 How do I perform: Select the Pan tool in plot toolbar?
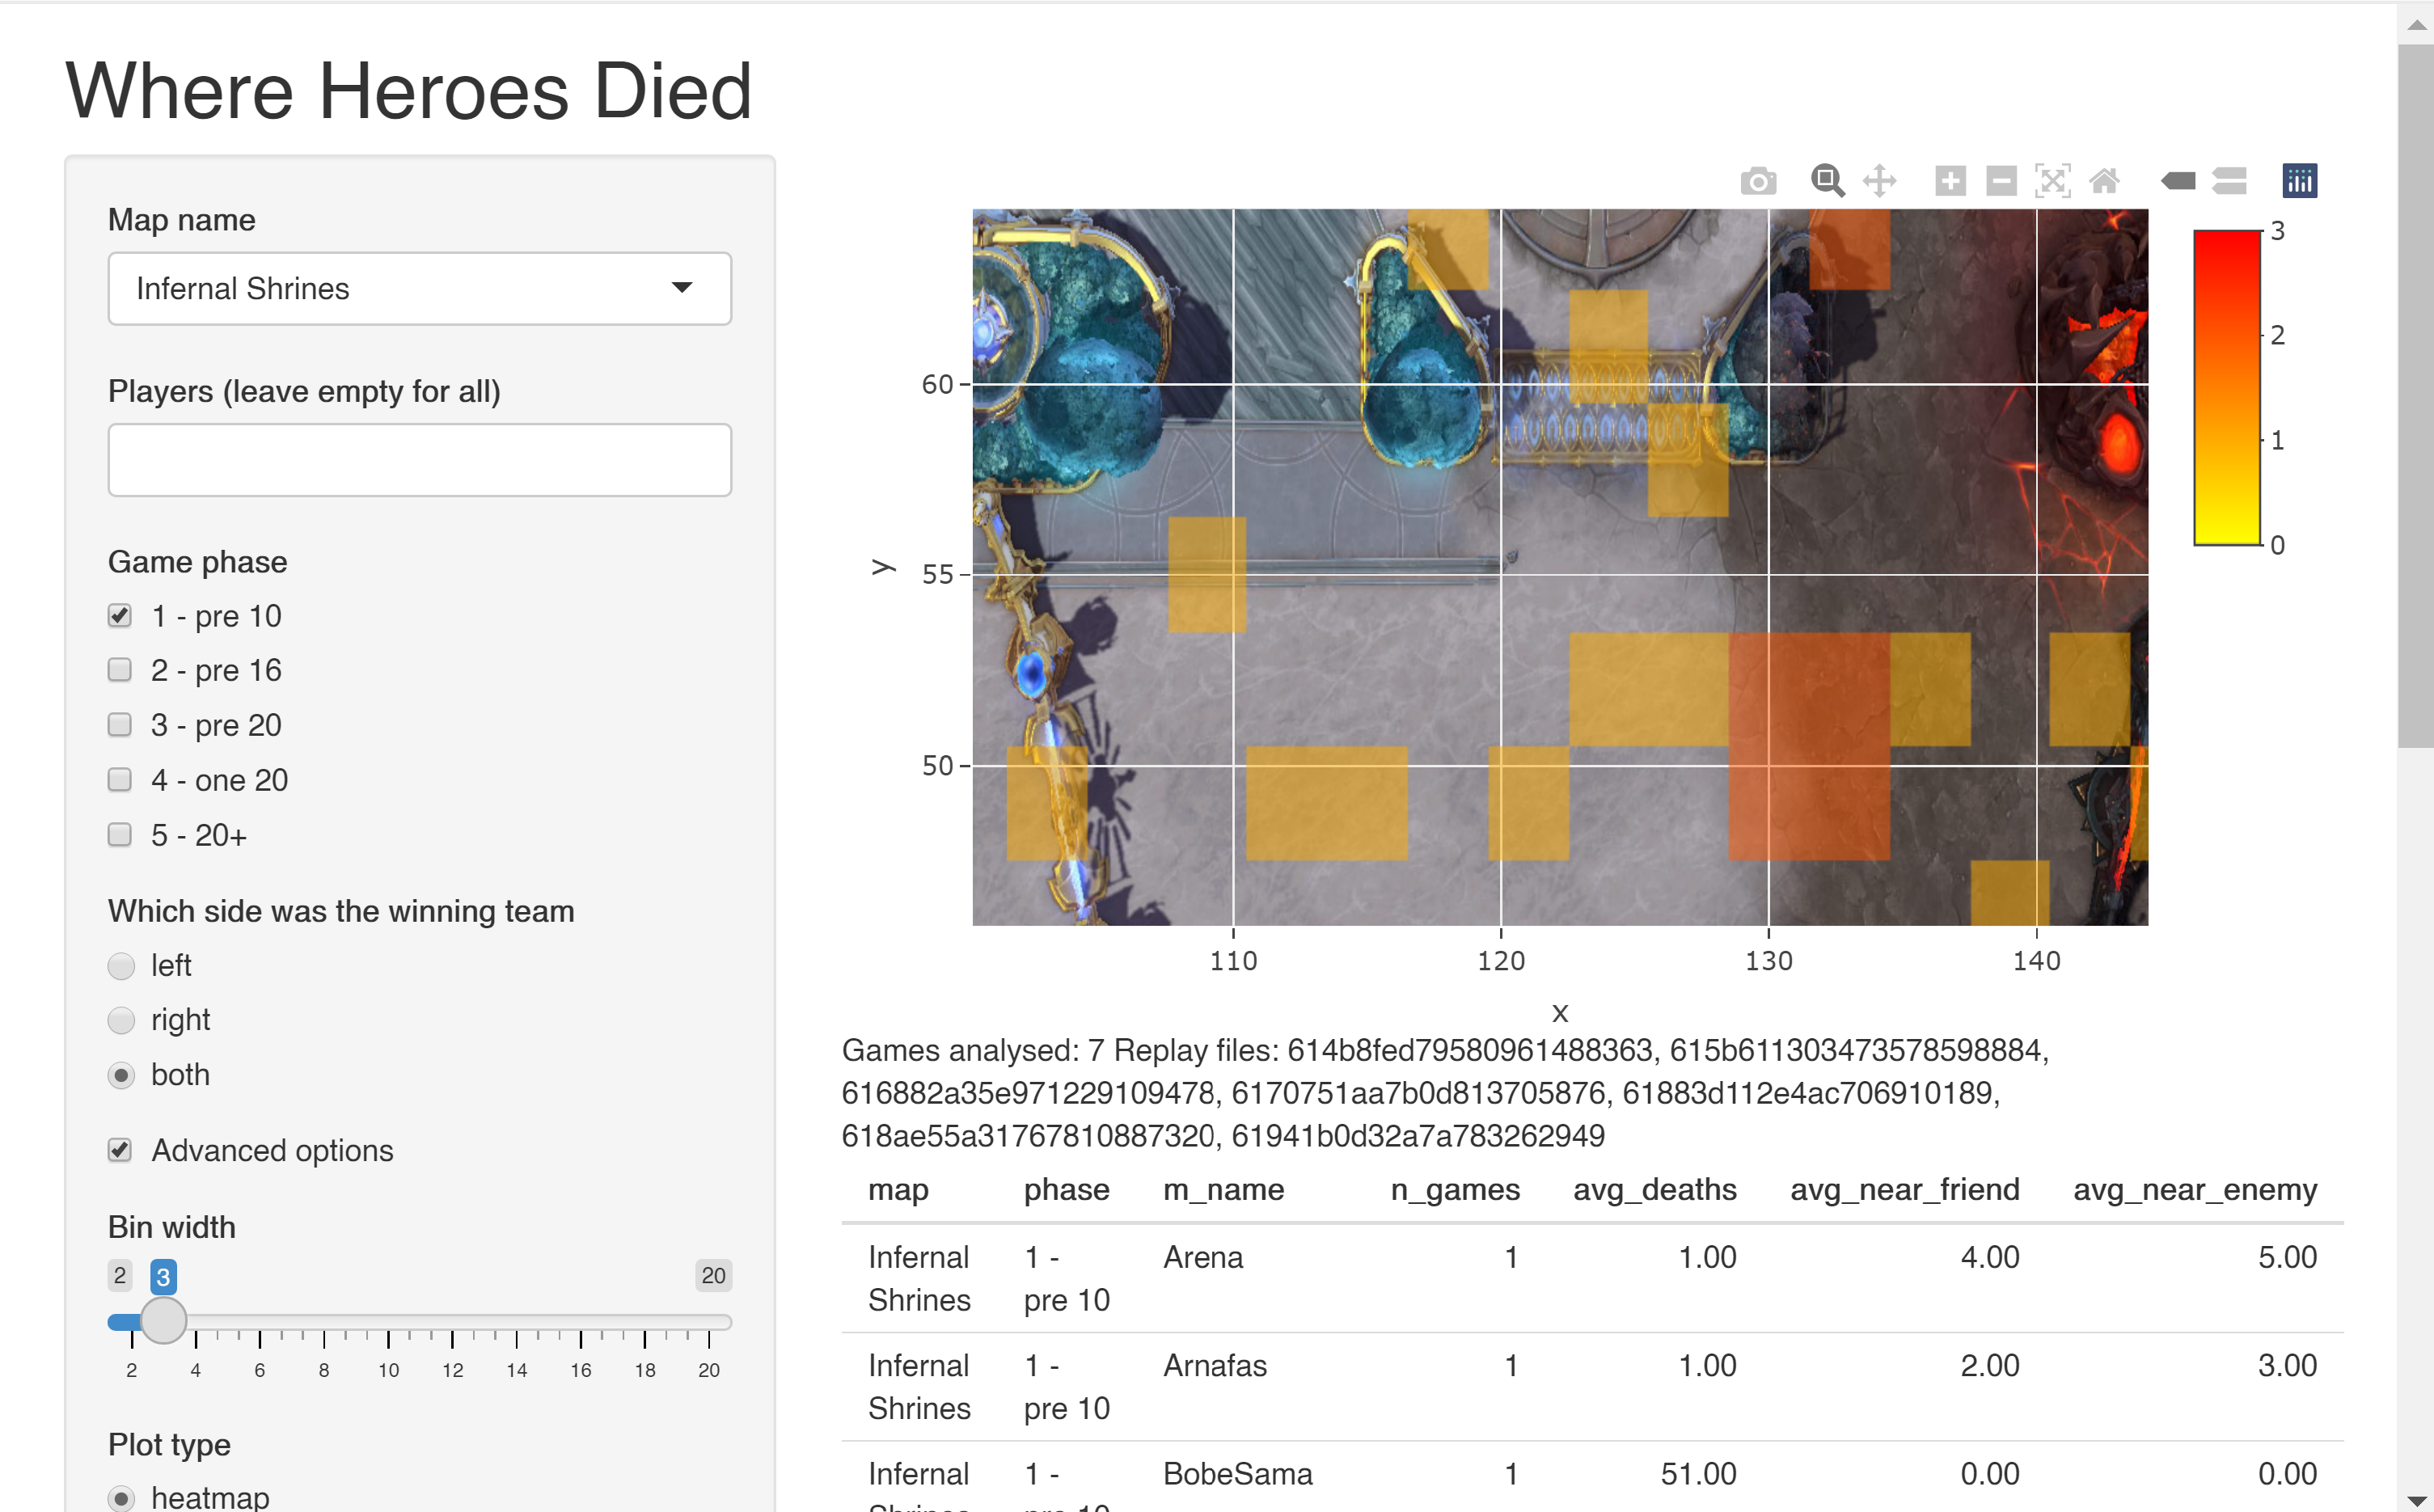pyautogui.click(x=1880, y=181)
